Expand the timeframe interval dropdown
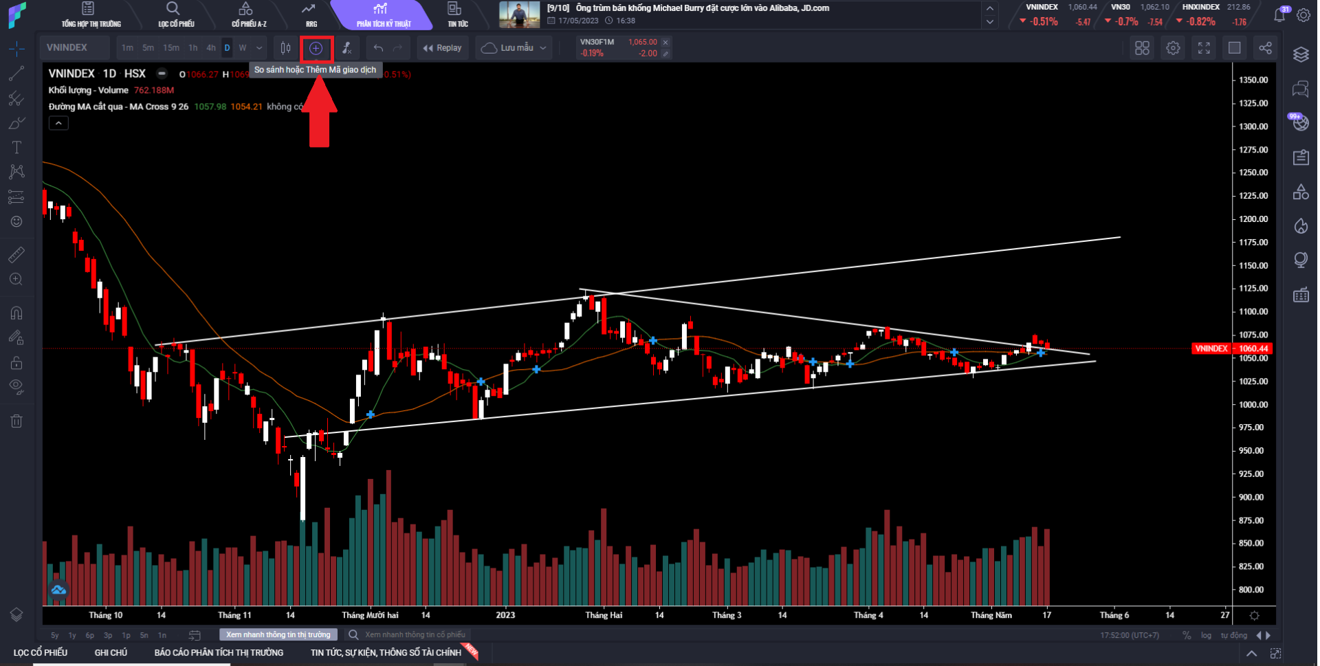 pos(259,48)
